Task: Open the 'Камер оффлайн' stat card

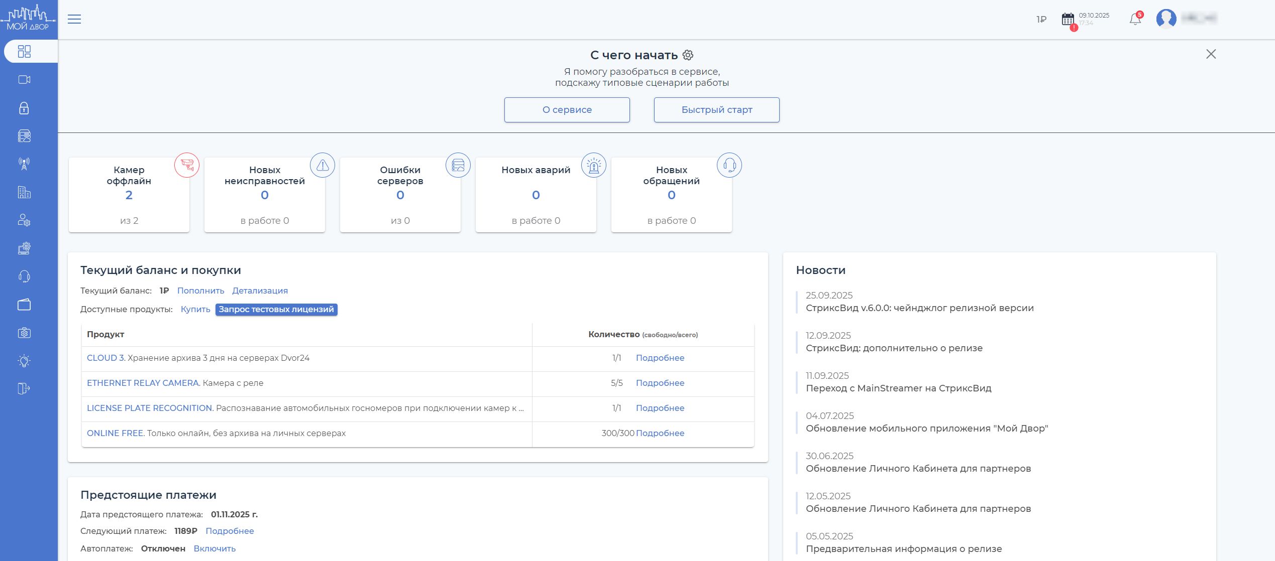Action: 129,195
